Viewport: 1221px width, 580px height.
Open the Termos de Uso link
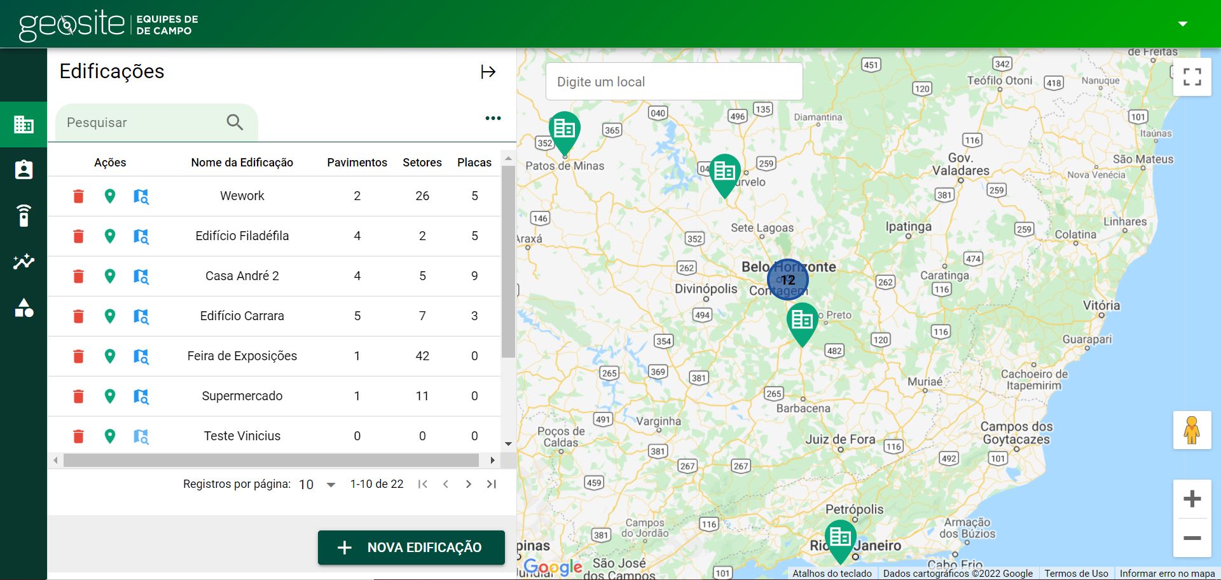pos(1077,573)
